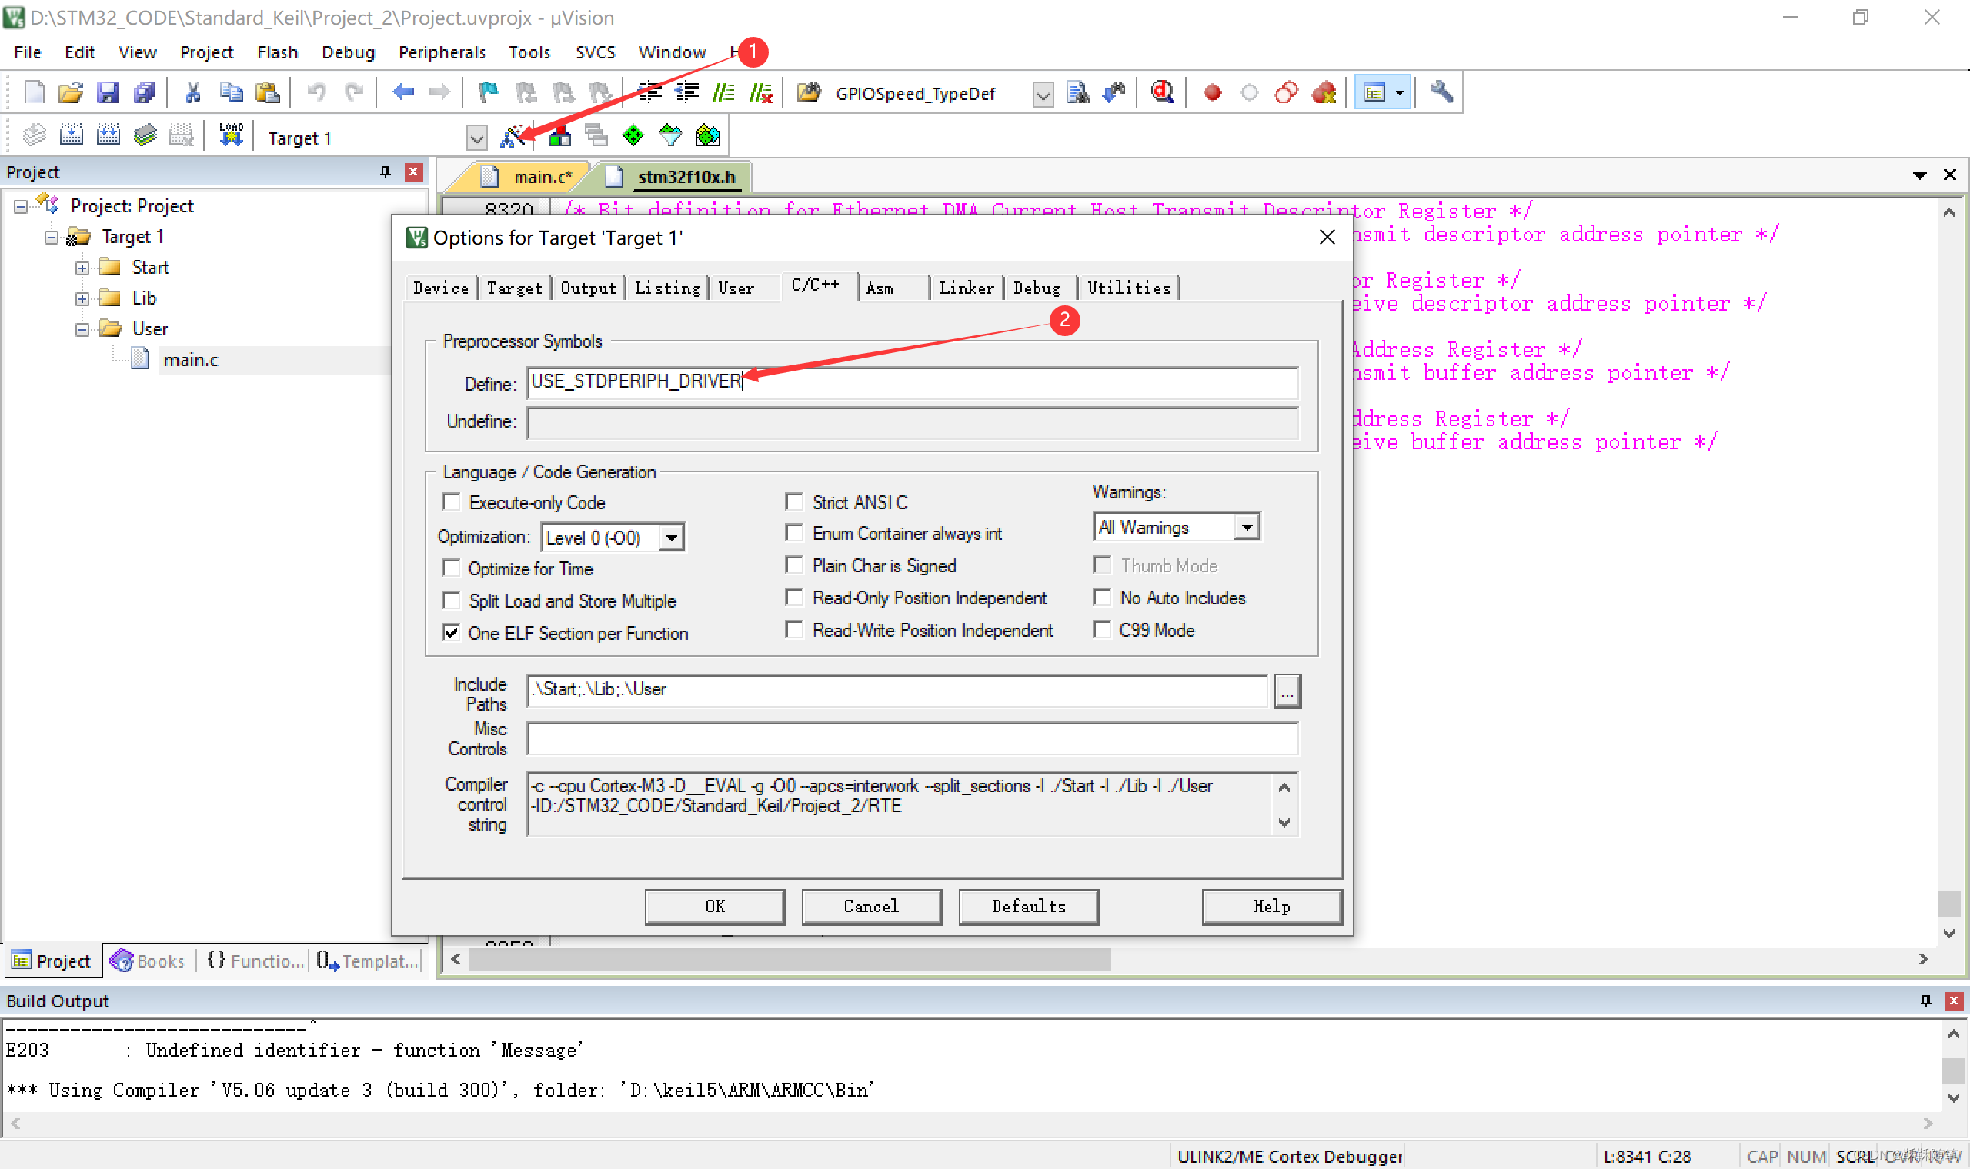Enable the C99 Mode checkbox
1970x1169 pixels.
[1103, 630]
